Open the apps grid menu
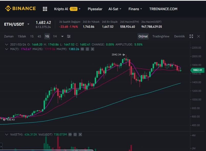The height and width of the screenshot is (151, 206). point(45,9)
